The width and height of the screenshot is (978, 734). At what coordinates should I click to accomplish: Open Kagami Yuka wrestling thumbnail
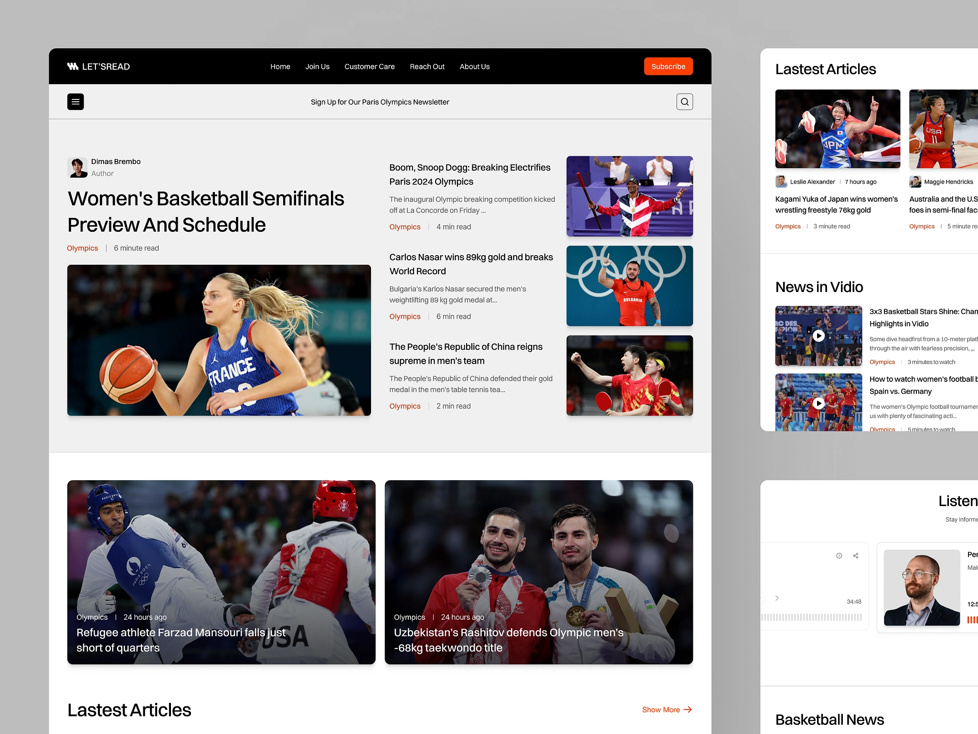point(838,129)
